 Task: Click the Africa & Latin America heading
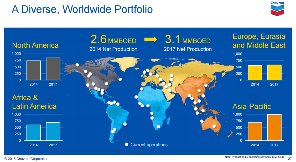coord(34,102)
